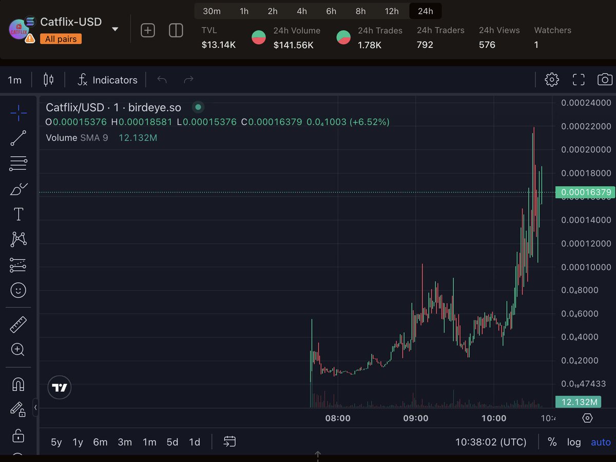Change the candlestick chart style
The height and width of the screenshot is (462, 616).
(49, 80)
